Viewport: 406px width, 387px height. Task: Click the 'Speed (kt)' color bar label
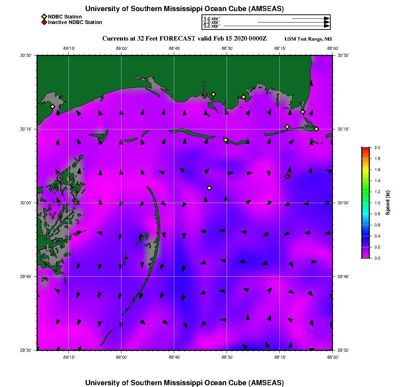[x=388, y=203]
